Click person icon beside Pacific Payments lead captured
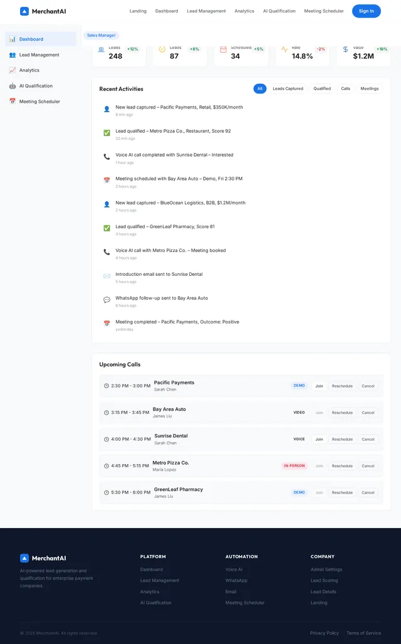 tap(107, 109)
